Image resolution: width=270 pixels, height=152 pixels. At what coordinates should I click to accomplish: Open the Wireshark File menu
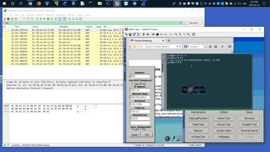[x=5, y=15]
